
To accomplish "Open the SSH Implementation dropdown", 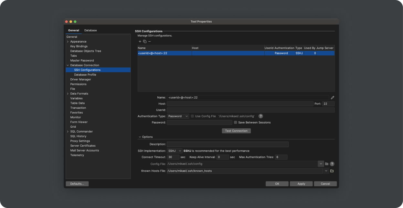I will (175, 151).
